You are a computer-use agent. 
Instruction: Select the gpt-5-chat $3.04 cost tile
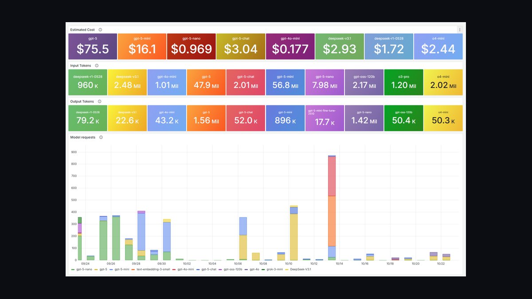click(x=241, y=47)
